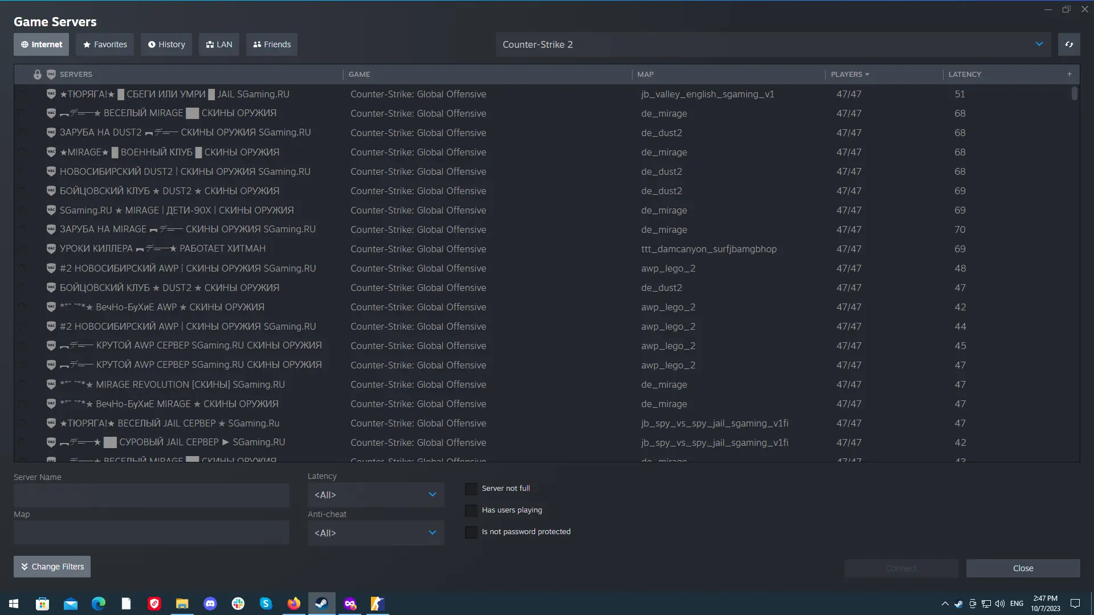
Task: Click the password lock column header icon
Action: [x=38, y=75]
